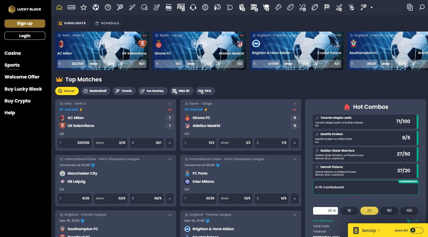Open my bets document icon top right
The image size is (428, 237).
click(x=410, y=8)
